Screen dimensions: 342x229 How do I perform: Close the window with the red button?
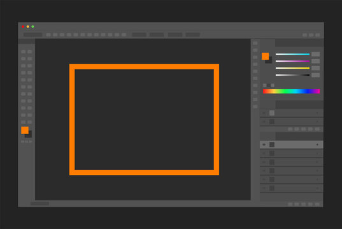point(23,27)
